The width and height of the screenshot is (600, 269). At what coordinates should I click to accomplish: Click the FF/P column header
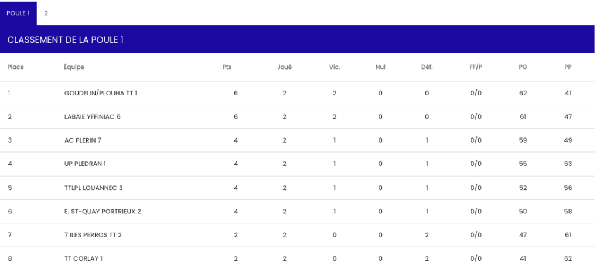click(476, 67)
